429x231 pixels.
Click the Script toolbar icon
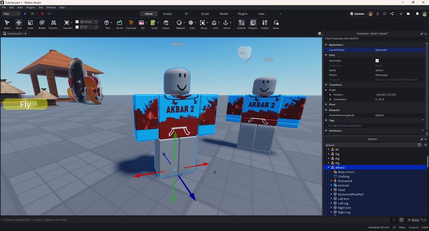pyautogui.click(x=153, y=23)
